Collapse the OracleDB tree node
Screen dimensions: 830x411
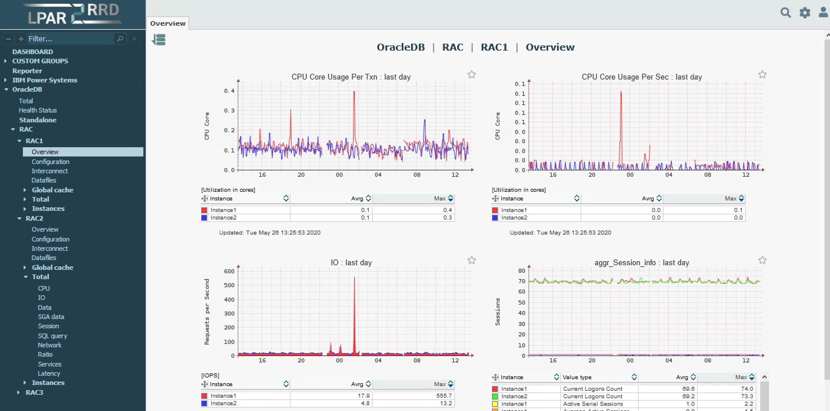coord(6,89)
